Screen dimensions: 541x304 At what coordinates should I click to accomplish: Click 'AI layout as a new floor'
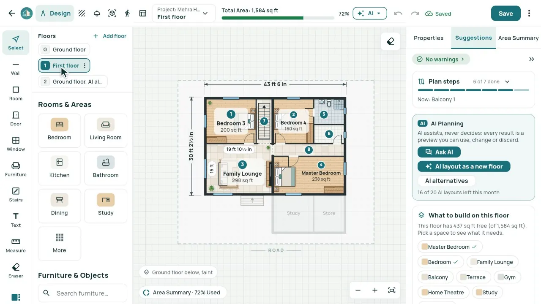tap(464, 166)
